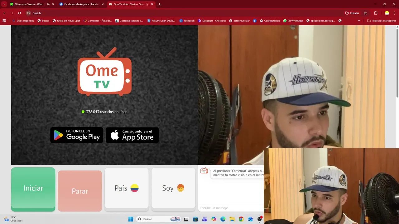The image size is (399, 224).
Task: Open the osteomuscular bookmark
Action: [239, 21]
